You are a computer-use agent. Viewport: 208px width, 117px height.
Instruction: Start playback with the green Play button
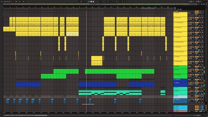(89, 2)
